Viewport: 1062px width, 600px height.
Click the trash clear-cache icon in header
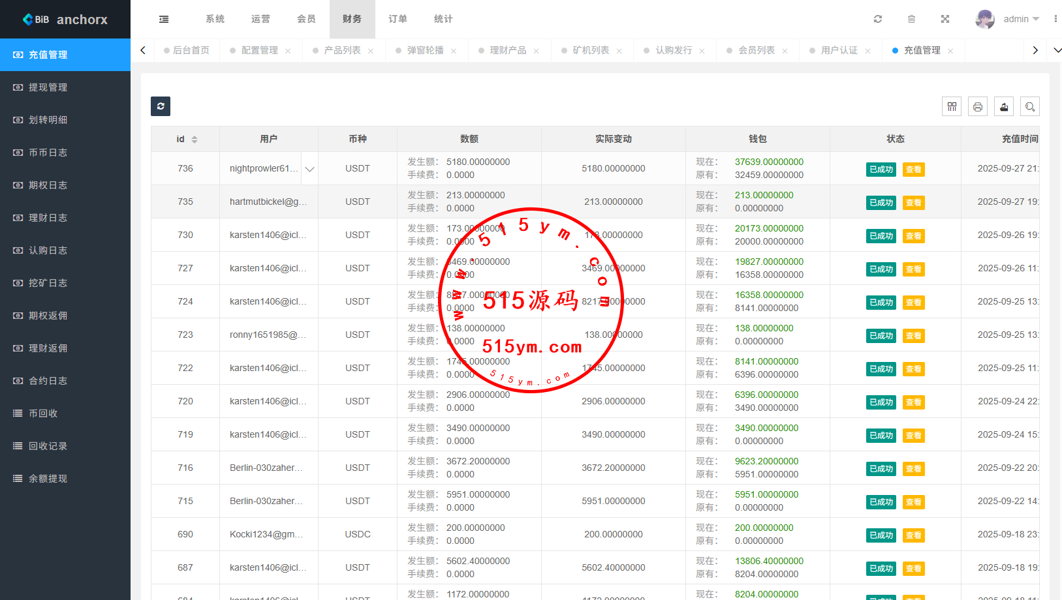coord(911,20)
